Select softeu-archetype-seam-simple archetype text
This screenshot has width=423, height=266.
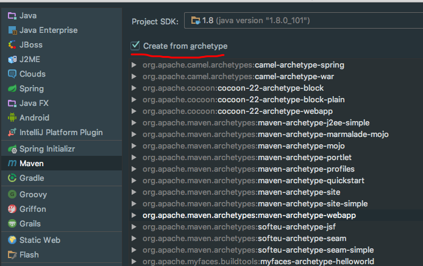(316, 250)
